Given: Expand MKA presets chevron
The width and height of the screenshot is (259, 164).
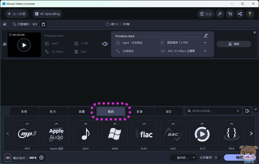Looking at the screenshot, I should (231, 124).
